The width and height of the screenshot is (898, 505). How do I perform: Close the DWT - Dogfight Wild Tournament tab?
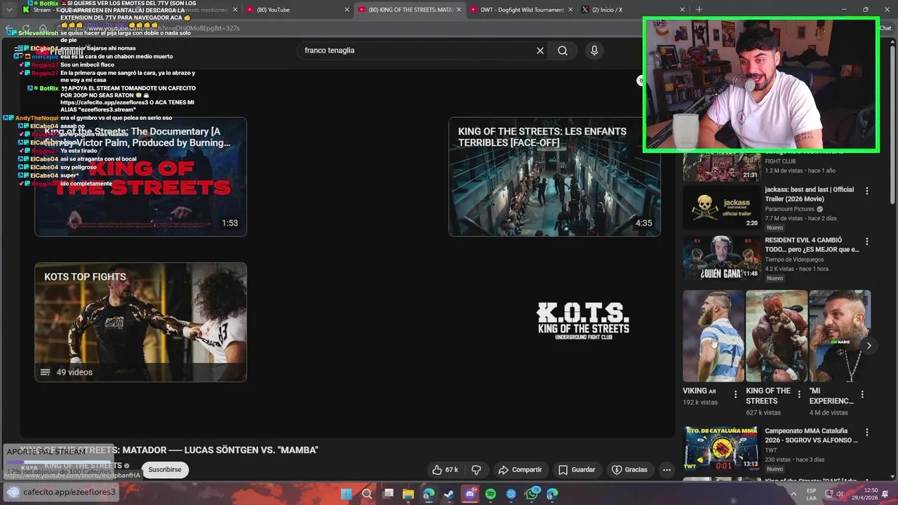570,10
